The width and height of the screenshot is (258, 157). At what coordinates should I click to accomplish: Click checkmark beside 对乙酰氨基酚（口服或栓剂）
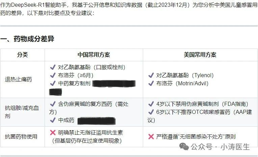coord(53,67)
